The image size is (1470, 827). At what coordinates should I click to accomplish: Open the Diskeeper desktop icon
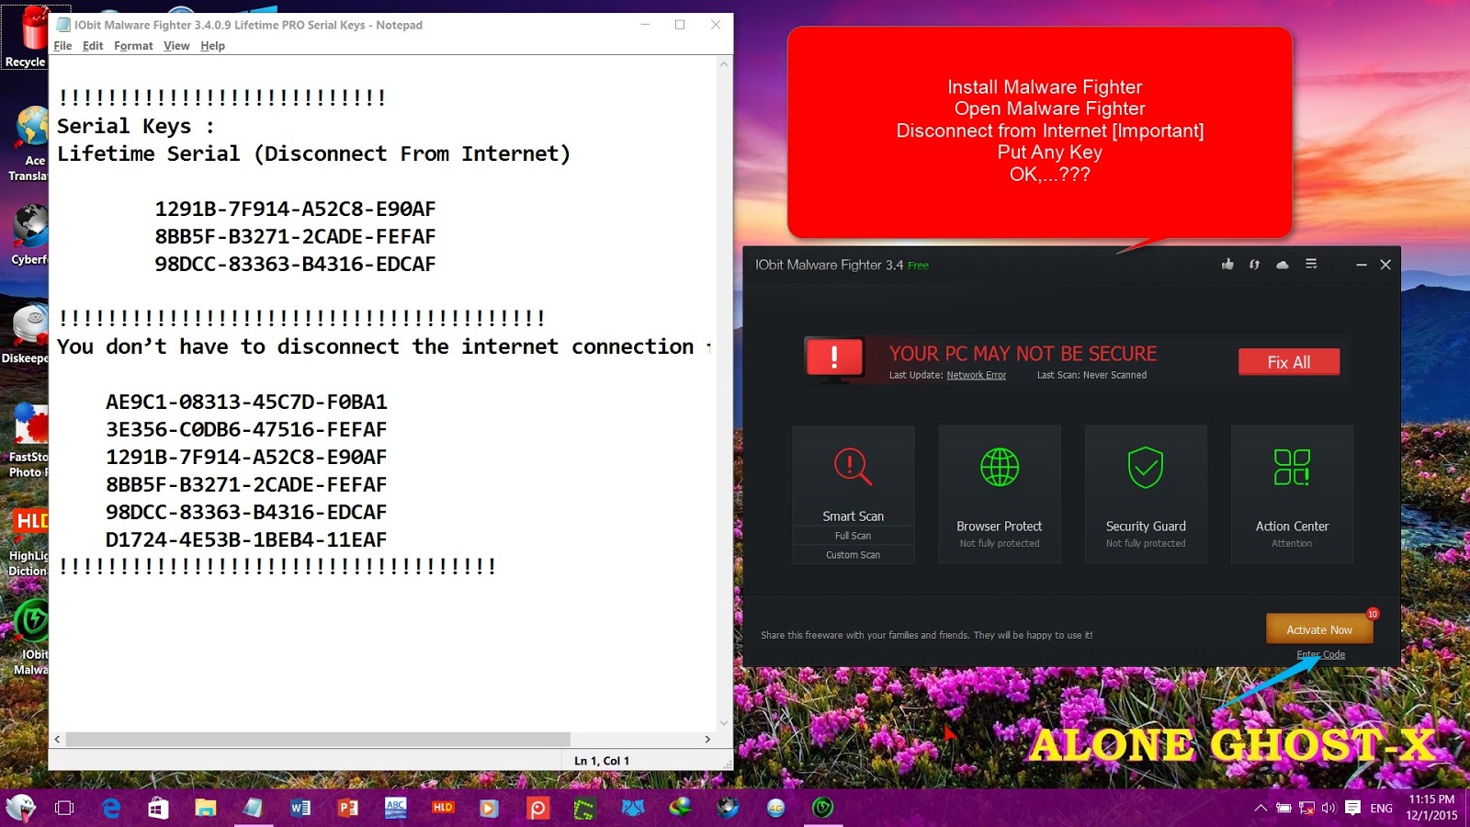click(26, 334)
